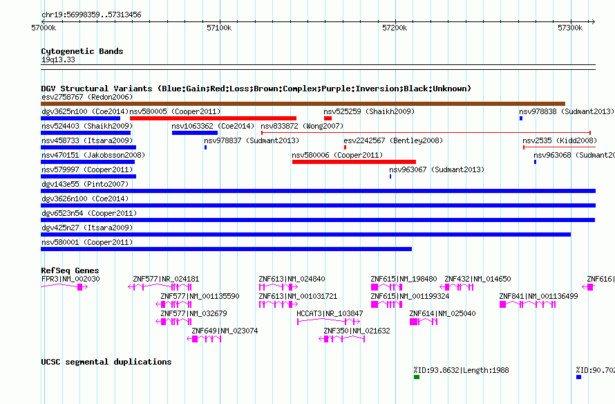
Task: Click the nsv458733 (Itsara2009) gain bar
Action: (x=88, y=147)
